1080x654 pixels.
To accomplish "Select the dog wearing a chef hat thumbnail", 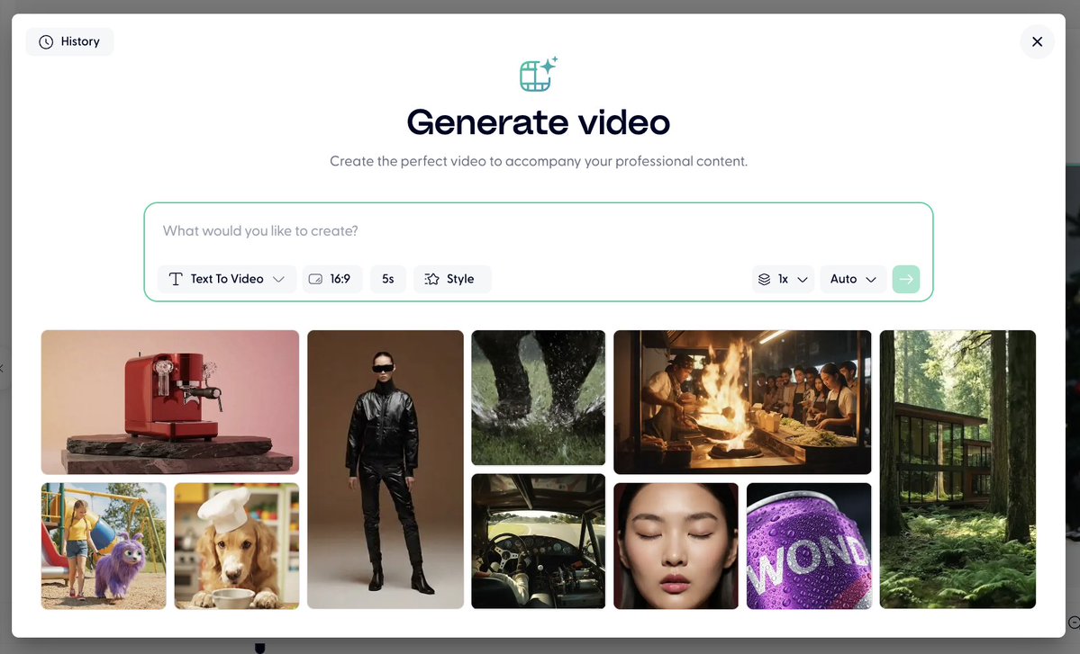I will (236, 545).
